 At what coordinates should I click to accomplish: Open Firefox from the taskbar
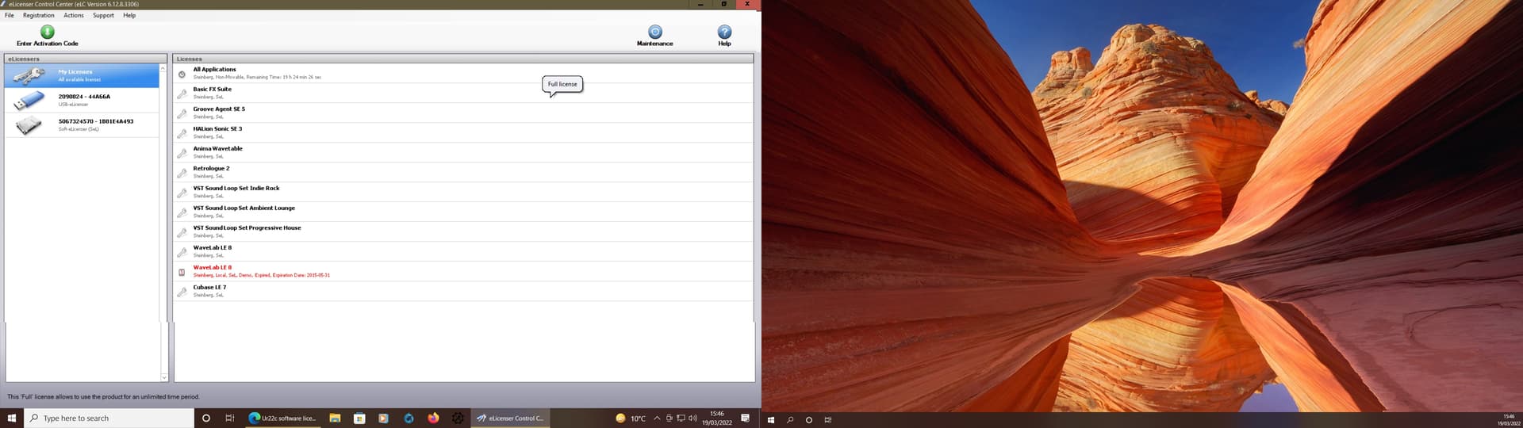pyautogui.click(x=433, y=418)
